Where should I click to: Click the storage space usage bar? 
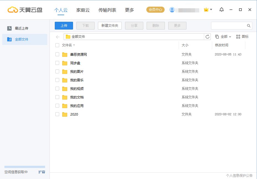pyautogui.click(x=25, y=167)
